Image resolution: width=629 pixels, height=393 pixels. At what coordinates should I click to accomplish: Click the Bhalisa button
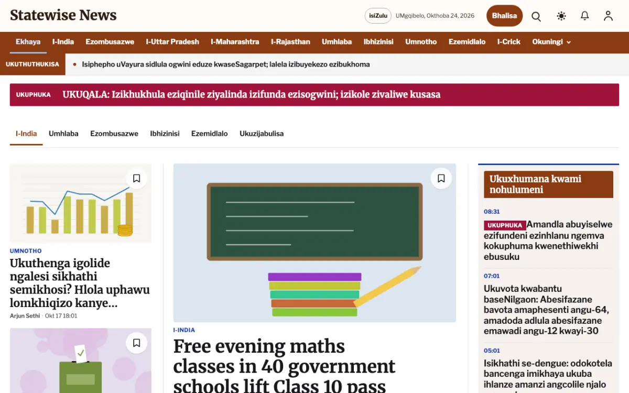coord(504,16)
